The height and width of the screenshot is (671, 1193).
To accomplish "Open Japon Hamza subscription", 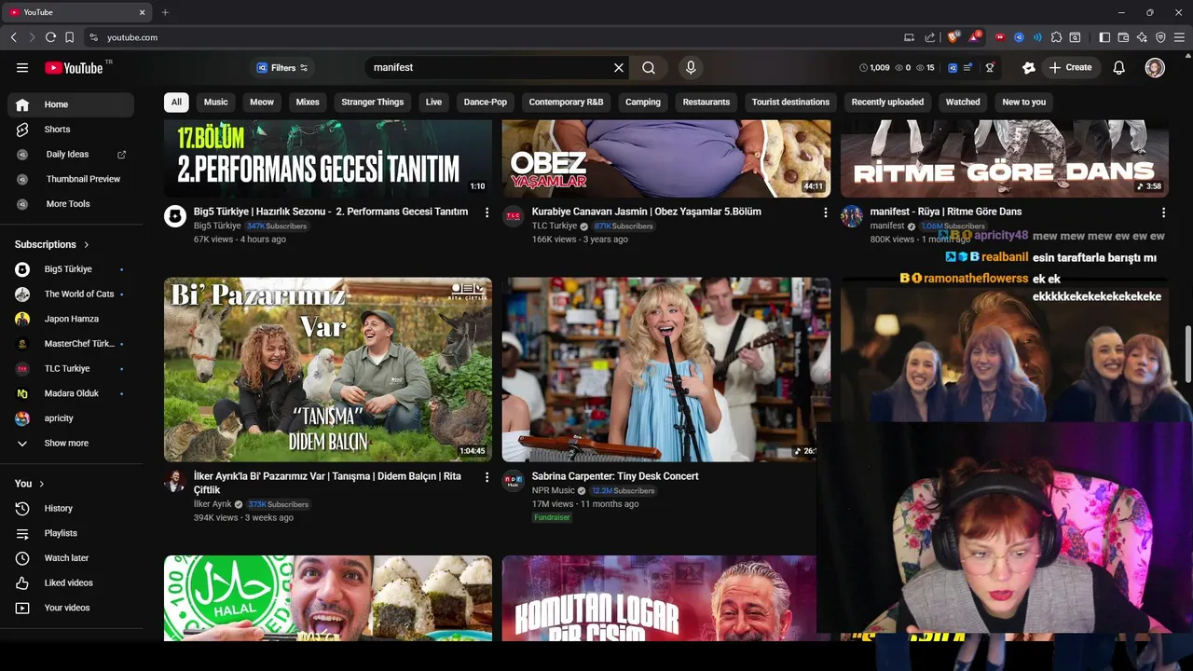I will pyautogui.click(x=71, y=319).
